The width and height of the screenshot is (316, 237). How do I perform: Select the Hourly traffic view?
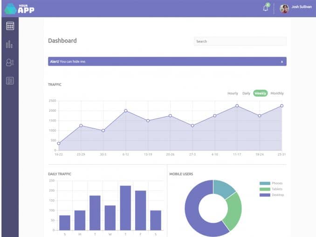coord(233,93)
